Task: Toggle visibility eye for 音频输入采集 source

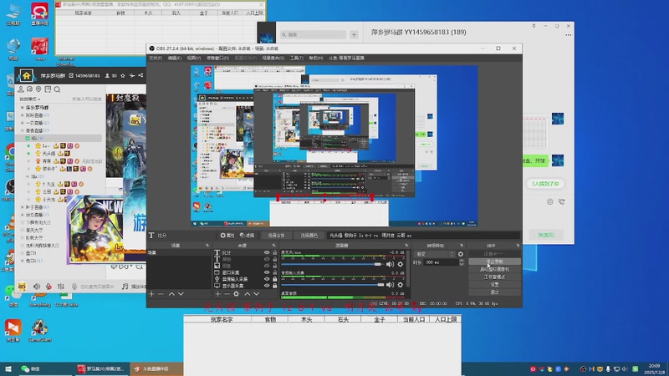Action: click(x=267, y=279)
